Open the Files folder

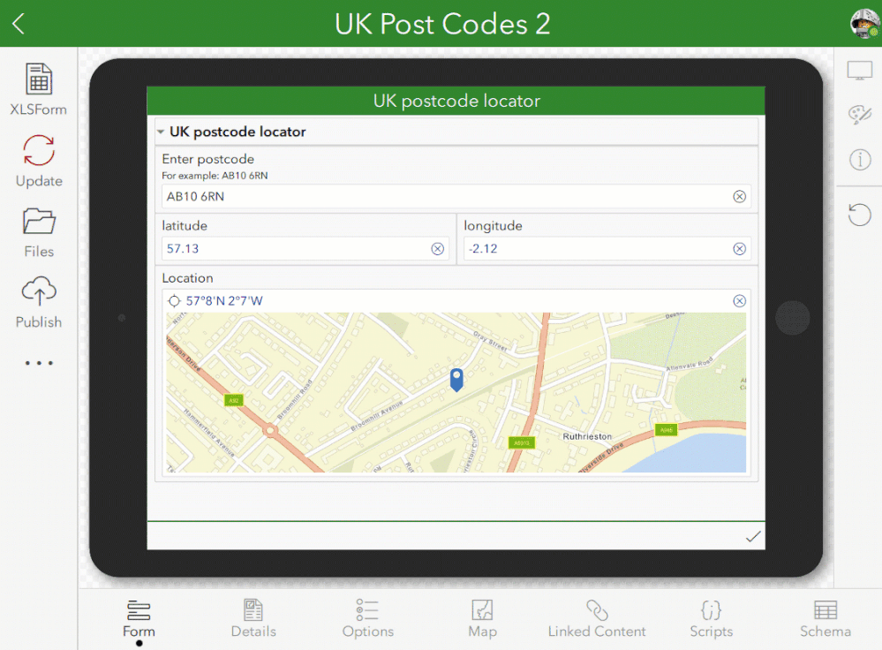(38, 232)
